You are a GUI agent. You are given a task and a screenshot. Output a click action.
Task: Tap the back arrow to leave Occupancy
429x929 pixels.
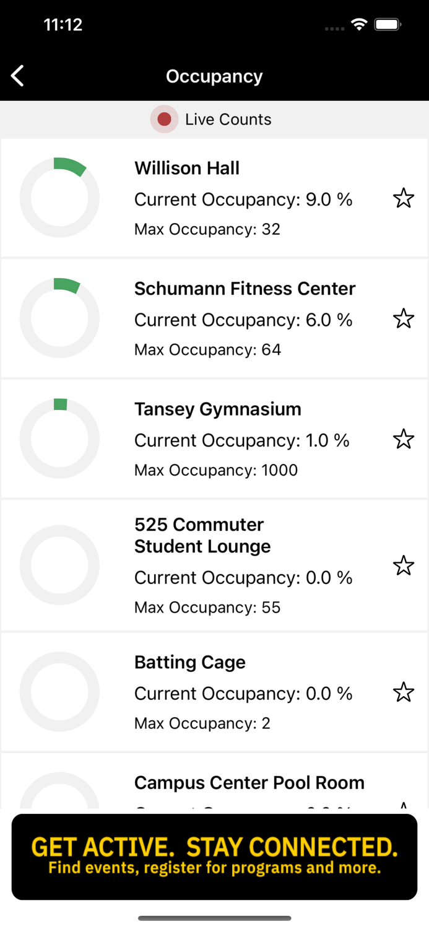(17, 76)
